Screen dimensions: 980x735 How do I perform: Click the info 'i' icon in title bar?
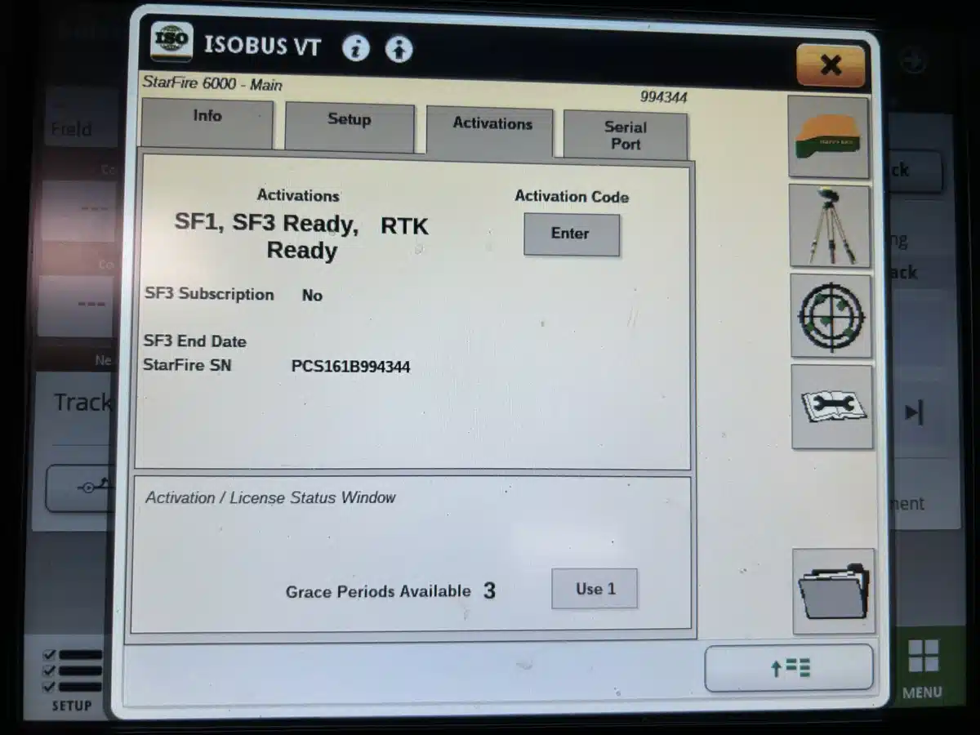[355, 47]
